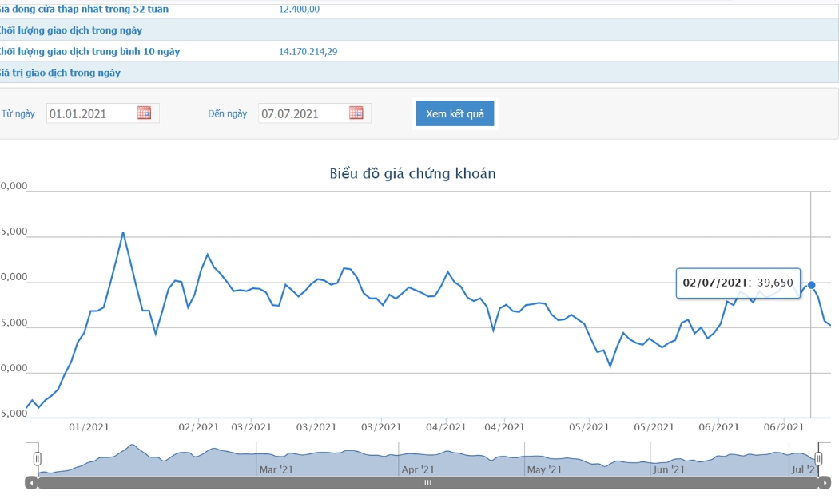
Task: Click the Từ ngày label
Action: point(18,113)
